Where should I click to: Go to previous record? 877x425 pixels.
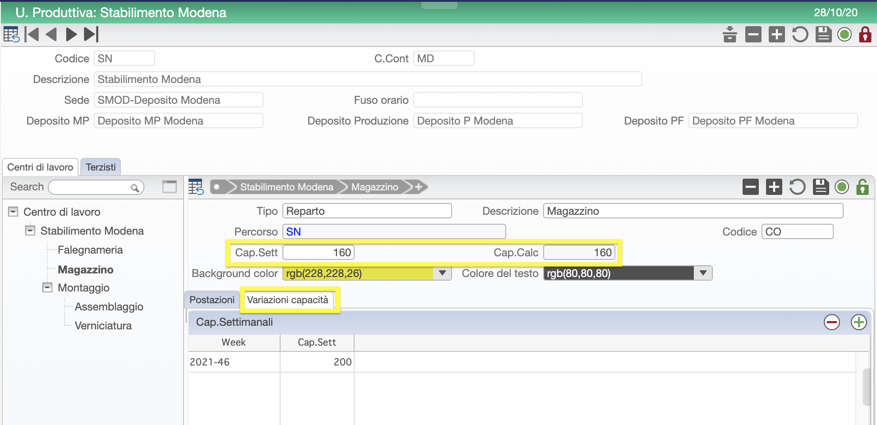click(51, 34)
